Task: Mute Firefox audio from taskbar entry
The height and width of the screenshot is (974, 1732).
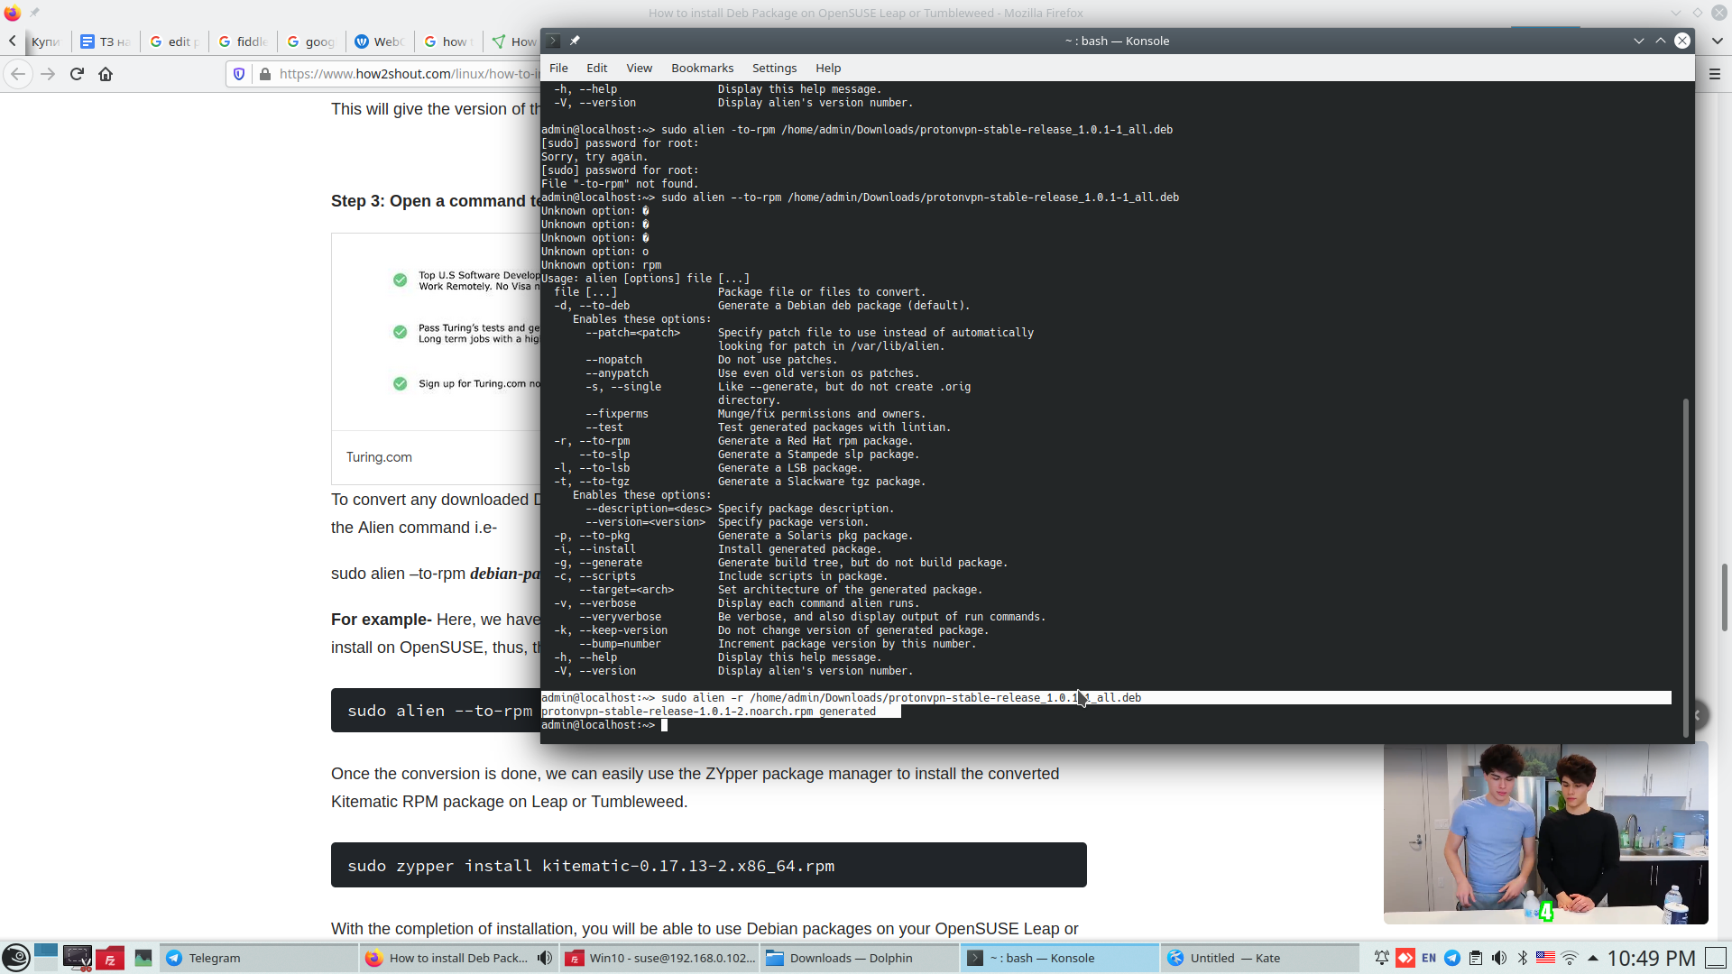Action: click(545, 958)
